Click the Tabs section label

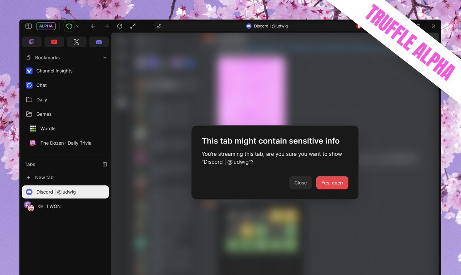(30, 164)
